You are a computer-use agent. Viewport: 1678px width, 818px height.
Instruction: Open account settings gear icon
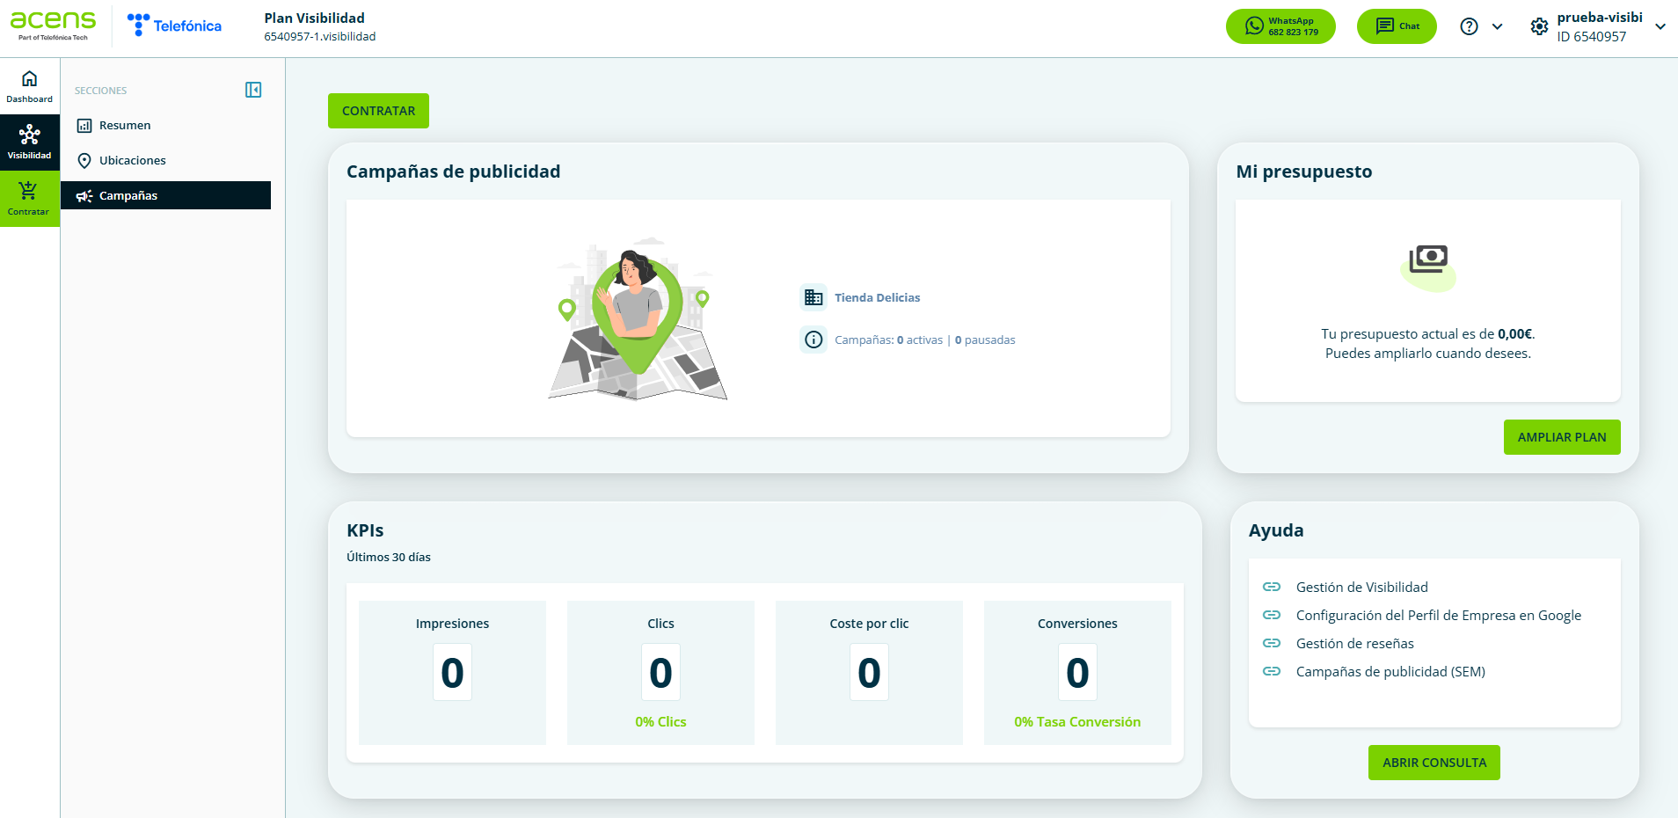(x=1539, y=26)
